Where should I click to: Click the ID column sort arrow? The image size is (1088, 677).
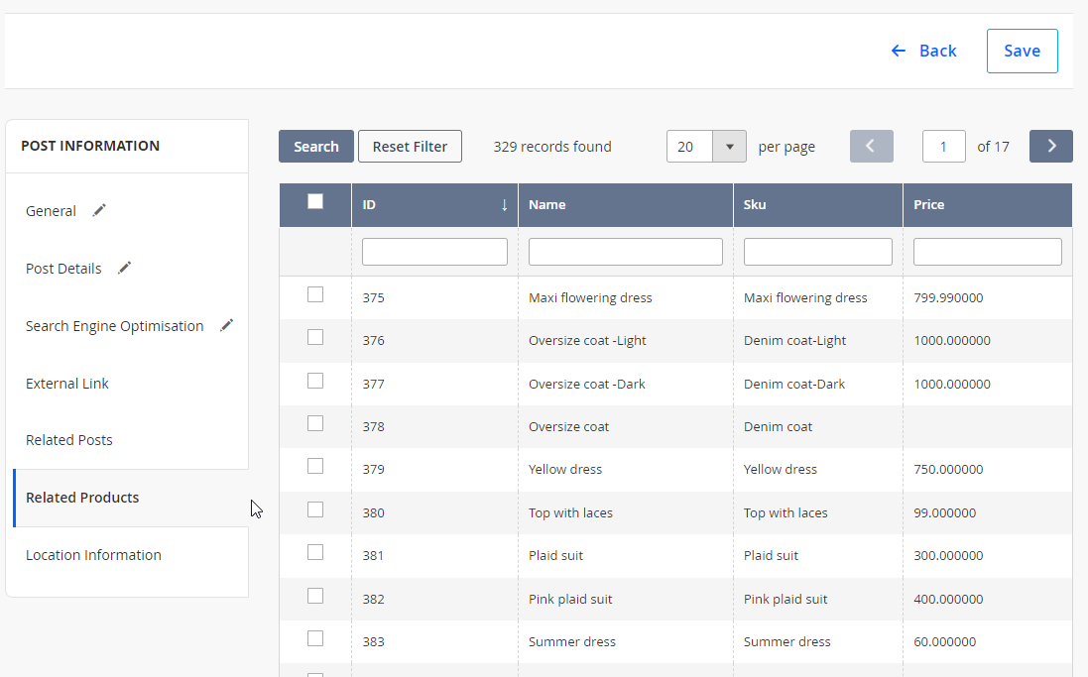[505, 204]
